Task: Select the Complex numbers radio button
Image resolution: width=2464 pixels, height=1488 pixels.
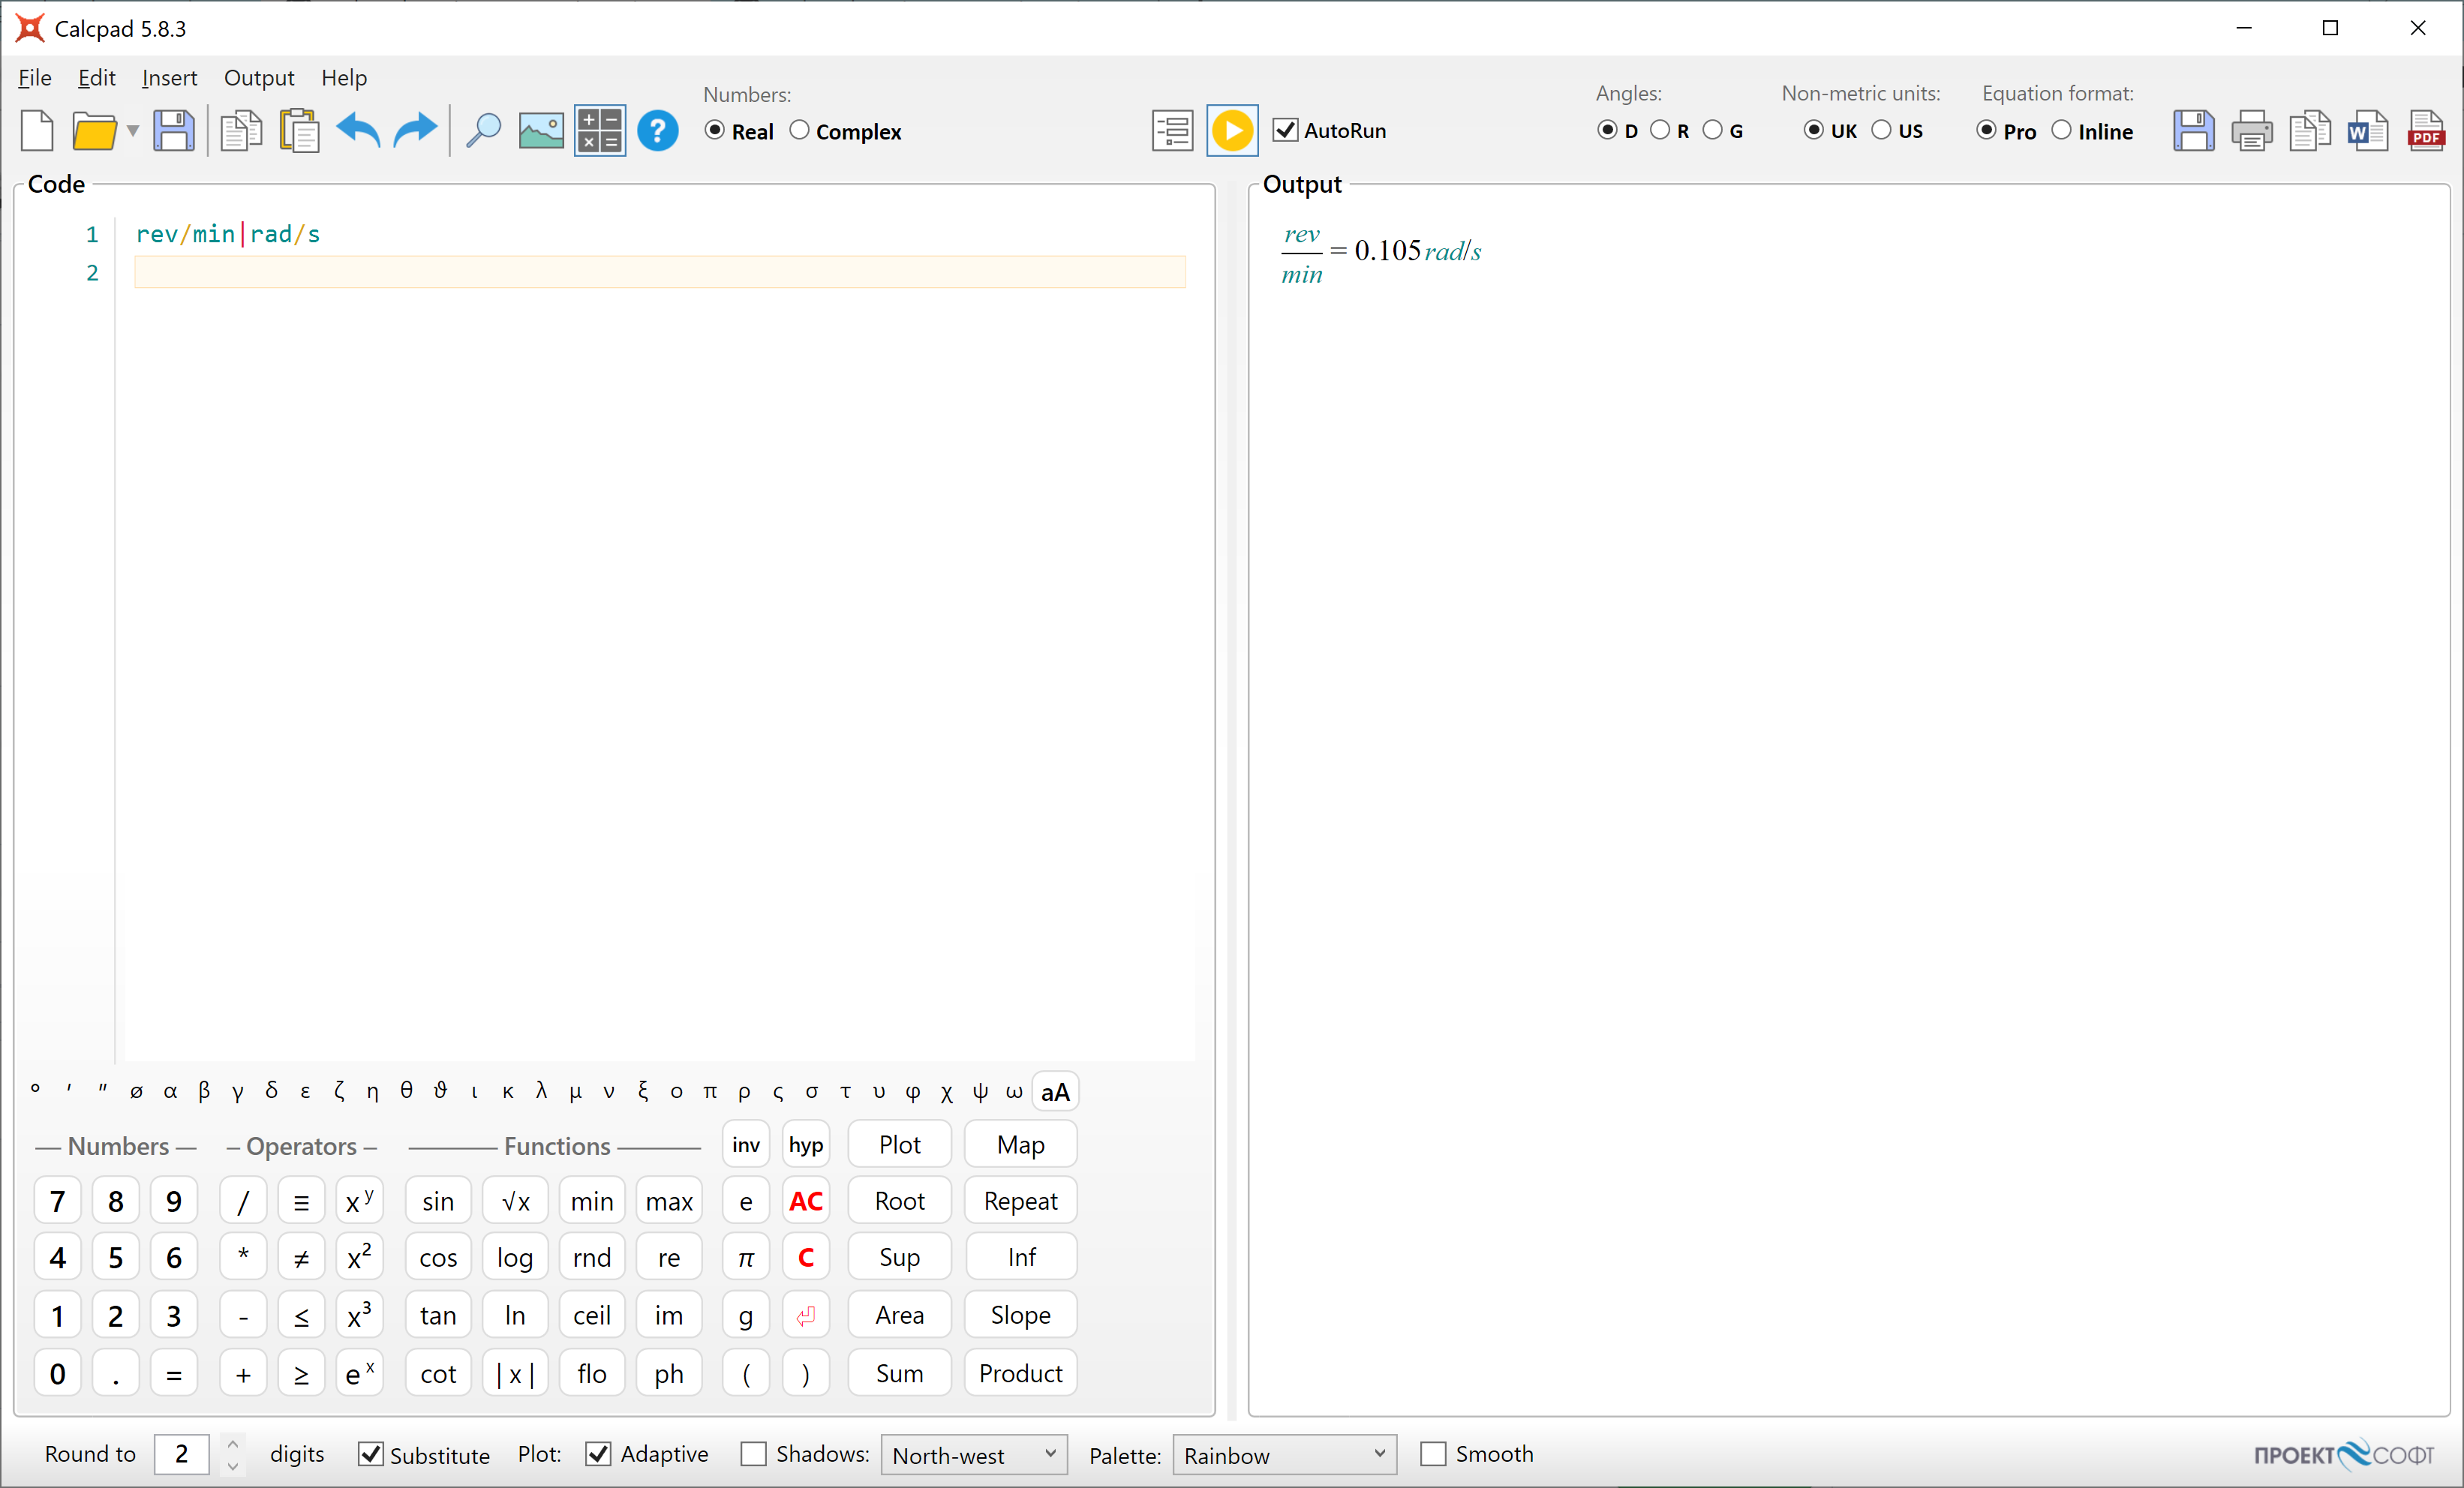Action: coord(799,131)
